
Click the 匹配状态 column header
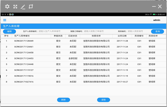point(73,36)
